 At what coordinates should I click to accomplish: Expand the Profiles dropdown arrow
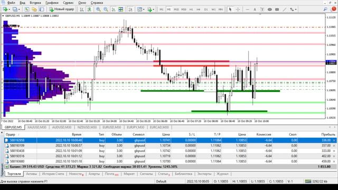point(19,9)
